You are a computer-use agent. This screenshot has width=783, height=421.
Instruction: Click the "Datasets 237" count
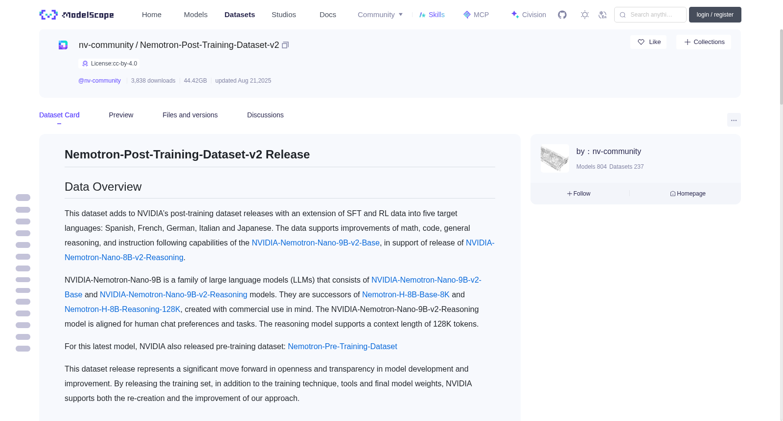[x=626, y=167]
